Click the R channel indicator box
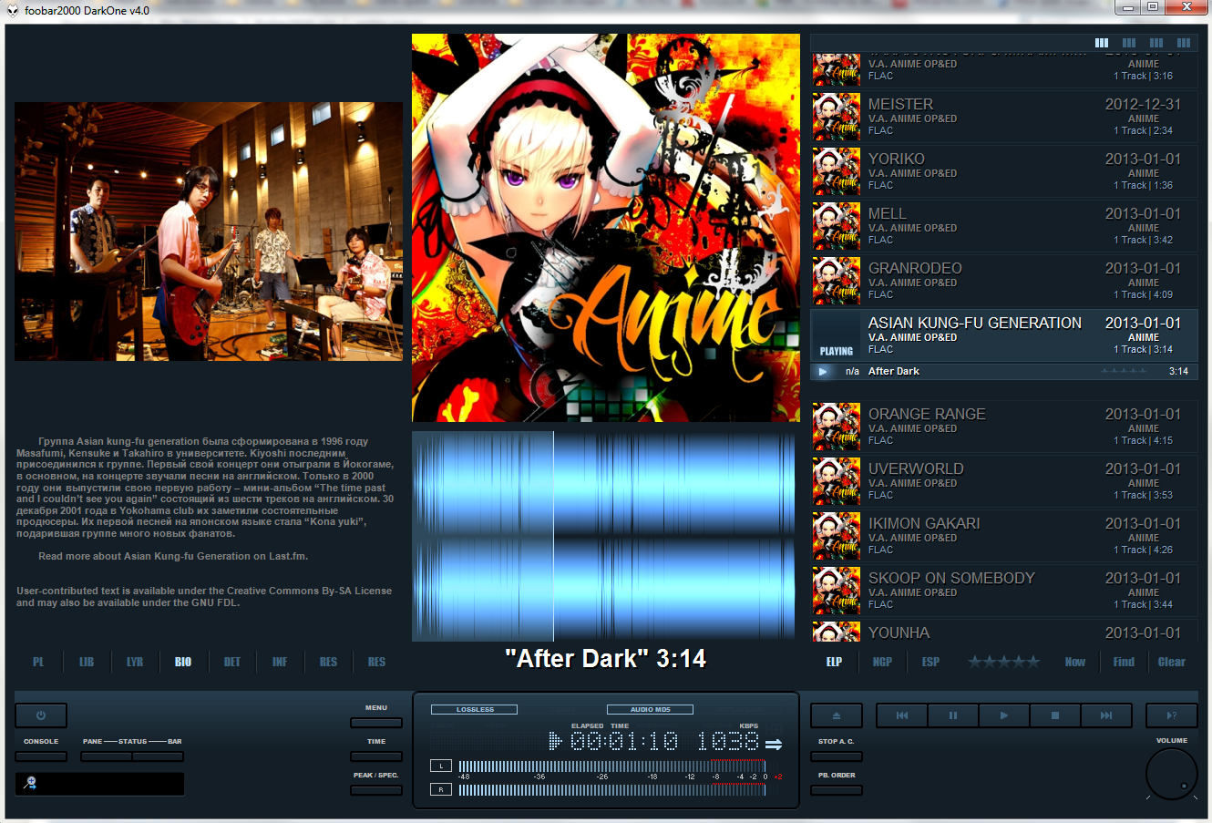The width and height of the screenshot is (1212, 823). pyautogui.click(x=440, y=789)
